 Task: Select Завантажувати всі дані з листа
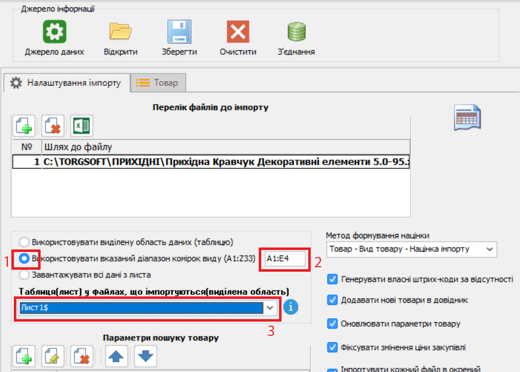click(24, 274)
